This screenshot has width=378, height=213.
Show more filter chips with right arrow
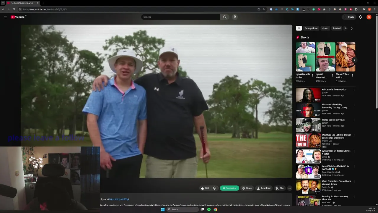coord(351,28)
